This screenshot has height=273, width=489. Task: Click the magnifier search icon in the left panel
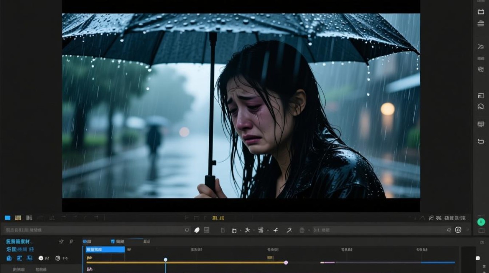tap(71, 241)
